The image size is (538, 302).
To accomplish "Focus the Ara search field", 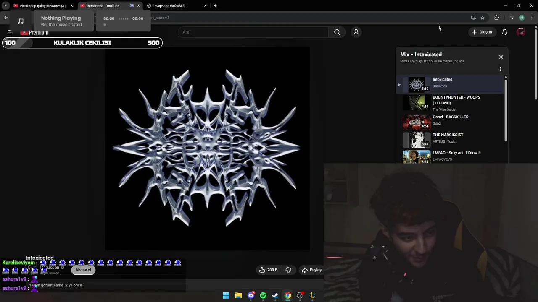I will (x=253, y=32).
